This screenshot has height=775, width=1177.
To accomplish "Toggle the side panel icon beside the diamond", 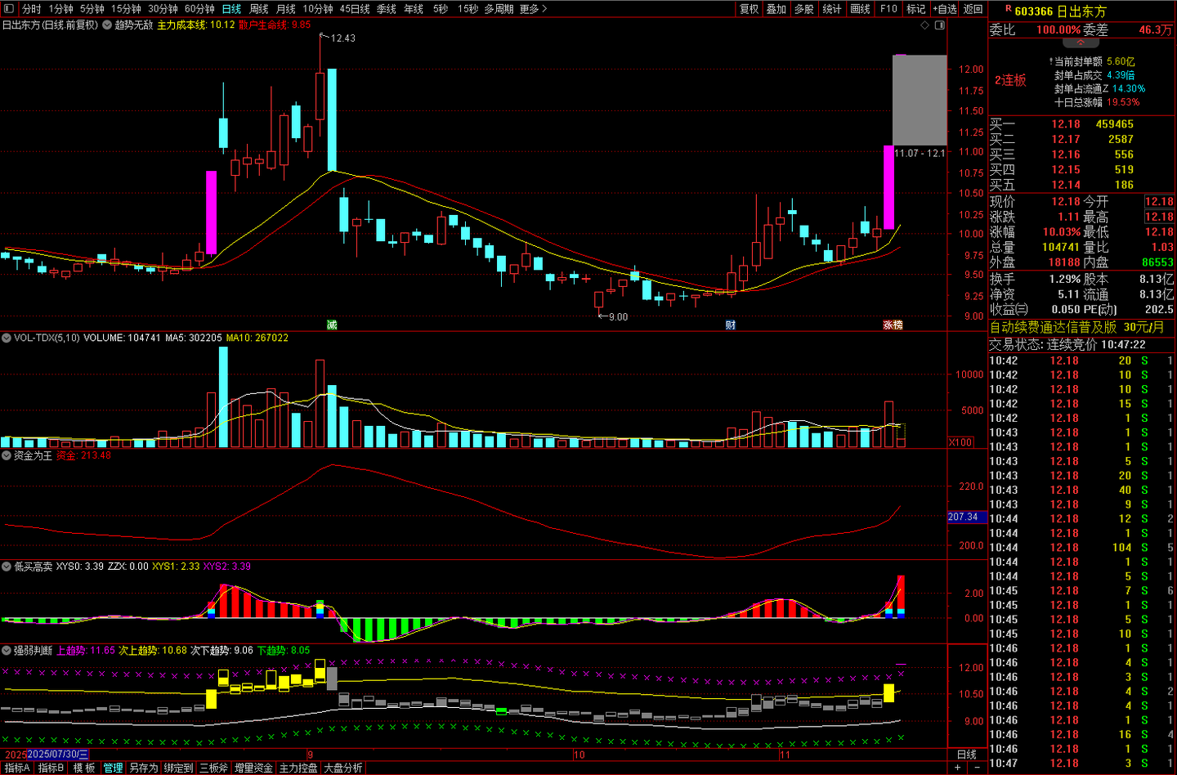I will click(940, 25).
